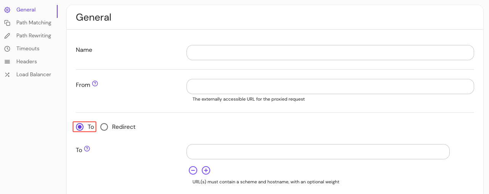Viewport: 489px width, 194px height.
Task: Remove a destination URL with minus icon
Action: [193, 170]
